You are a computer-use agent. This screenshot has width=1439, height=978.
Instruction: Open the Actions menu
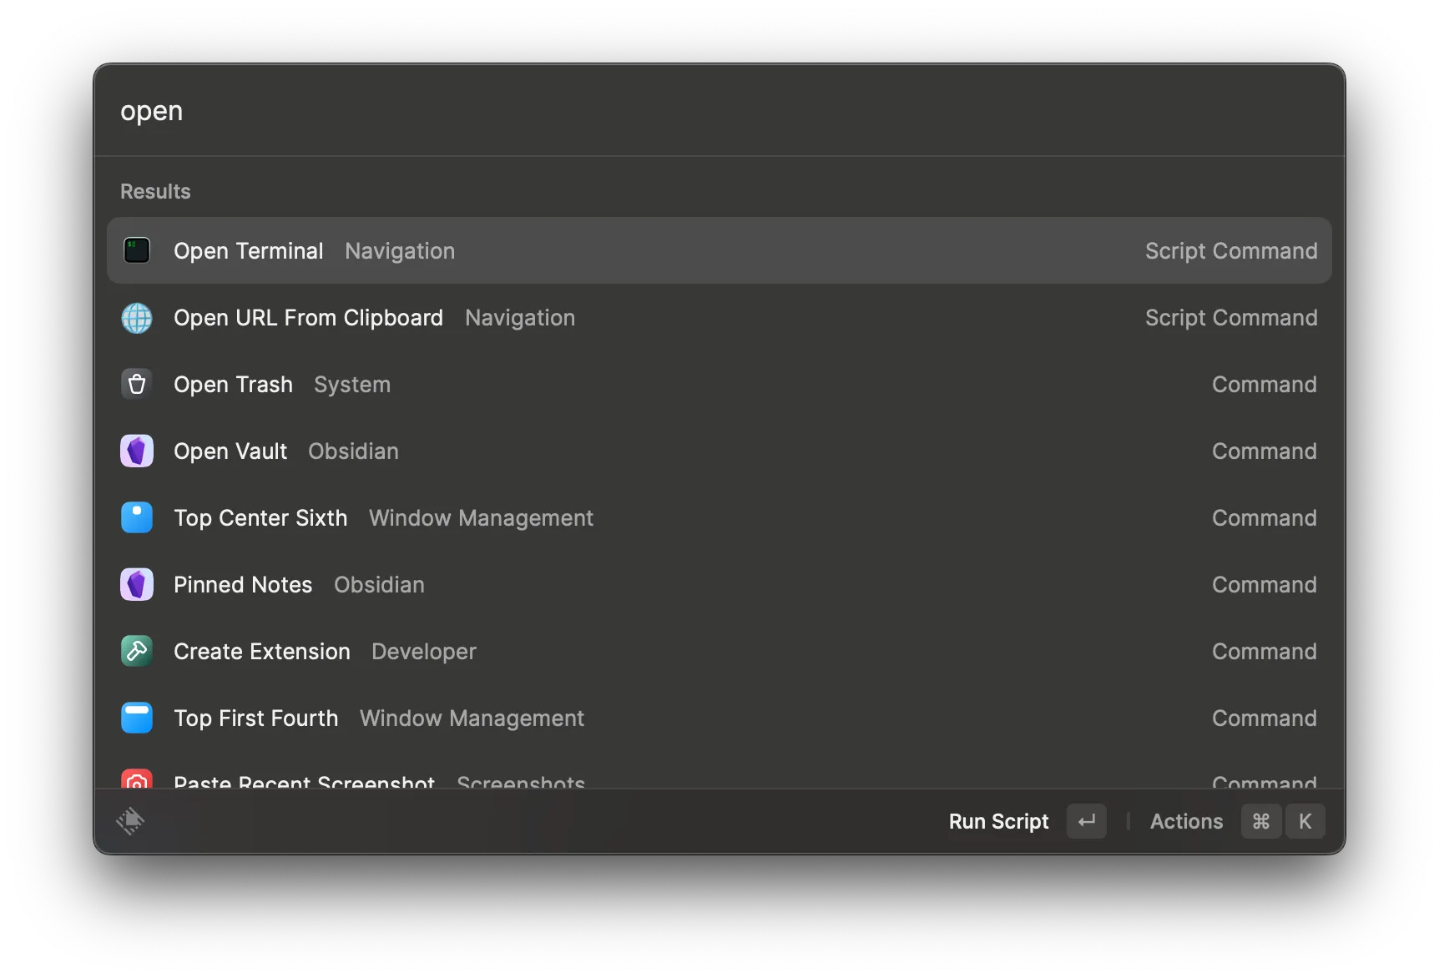(x=1186, y=822)
